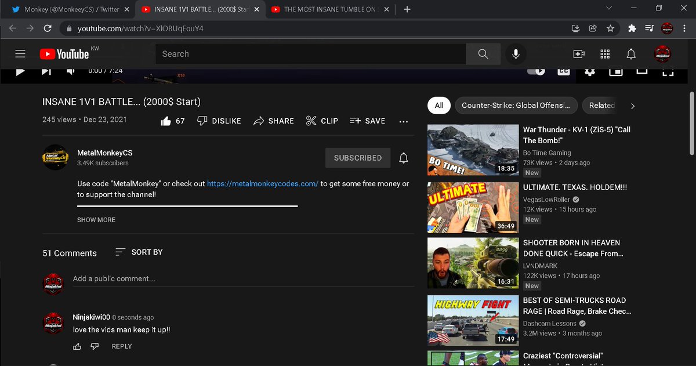This screenshot has width=696, height=366.
Task: Open a new browser tab
Action: tap(407, 9)
